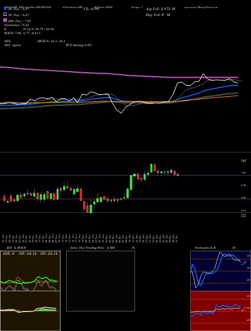Click the 'ADX: 0 +DY: 24.14 -DY: 24.14' readout
This screenshot has width=251, height=331.
pos(30,254)
